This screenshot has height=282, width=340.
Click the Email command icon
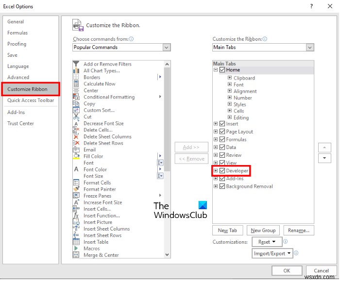coord(76,149)
